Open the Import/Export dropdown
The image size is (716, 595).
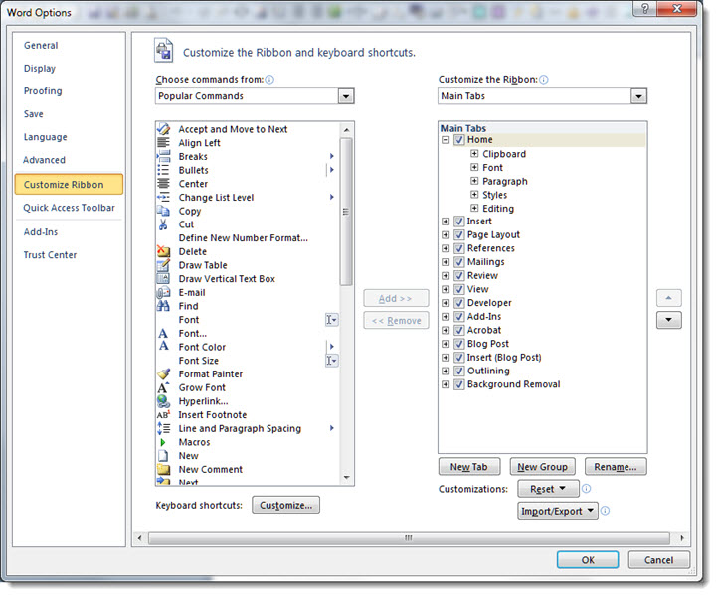(558, 511)
